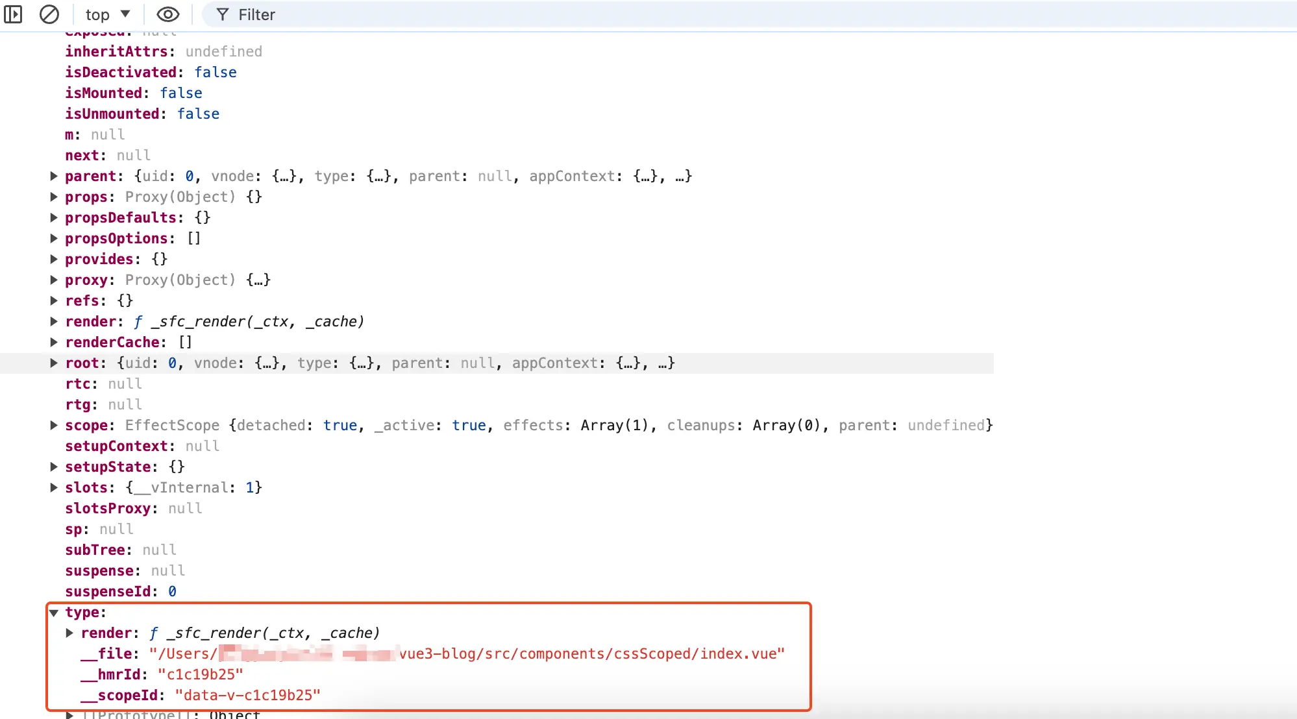The image size is (1297, 719).
Task: Expand the render entry under type
Action: coord(70,633)
